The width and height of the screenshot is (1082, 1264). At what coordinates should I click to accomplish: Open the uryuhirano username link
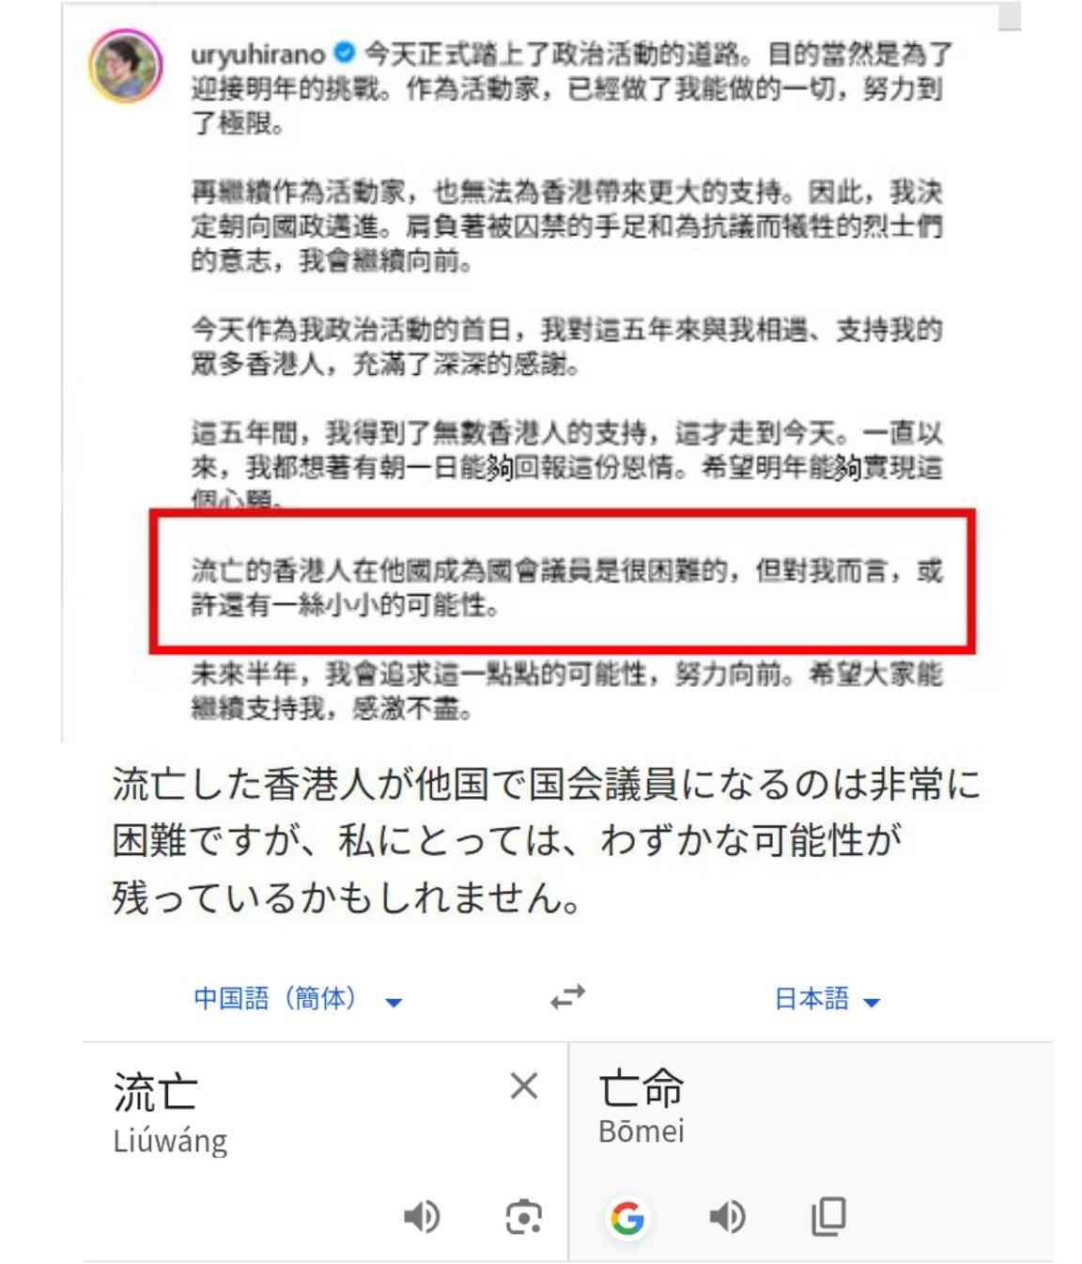click(257, 55)
